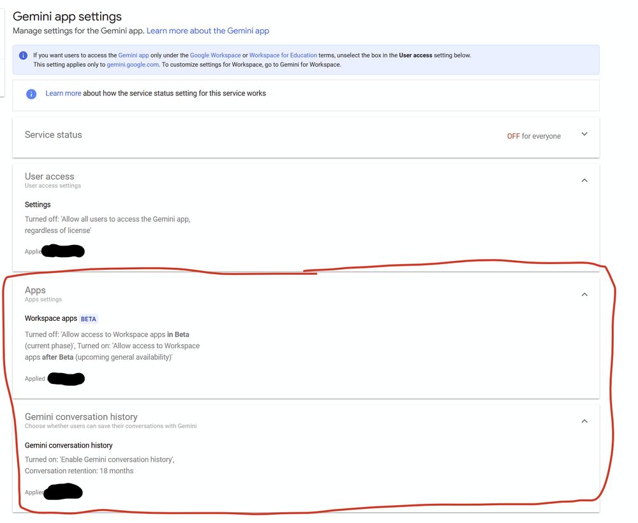Open 'Learn more about the Gemini app' link
The image size is (638, 523).
[x=207, y=31]
